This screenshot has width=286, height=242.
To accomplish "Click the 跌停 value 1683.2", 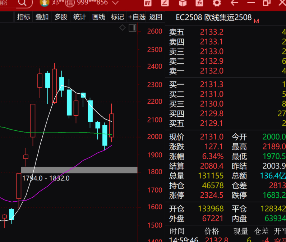I will tap(274, 195).
